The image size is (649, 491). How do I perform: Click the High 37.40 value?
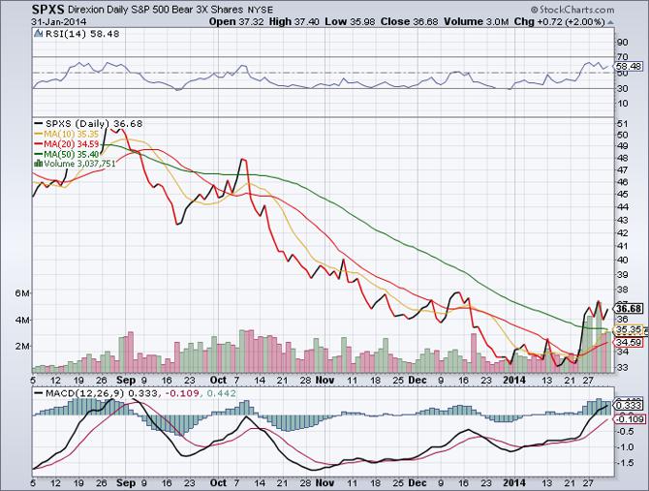294,21
